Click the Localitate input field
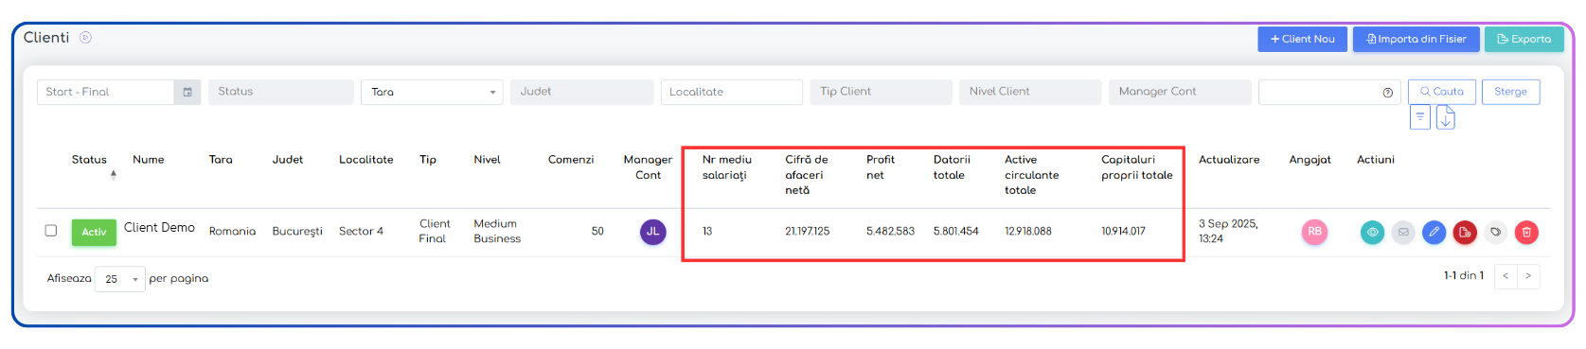The width and height of the screenshot is (1586, 349). [x=731, y=92]
